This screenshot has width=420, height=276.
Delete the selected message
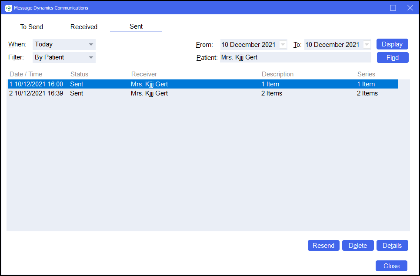coord(358,246)
